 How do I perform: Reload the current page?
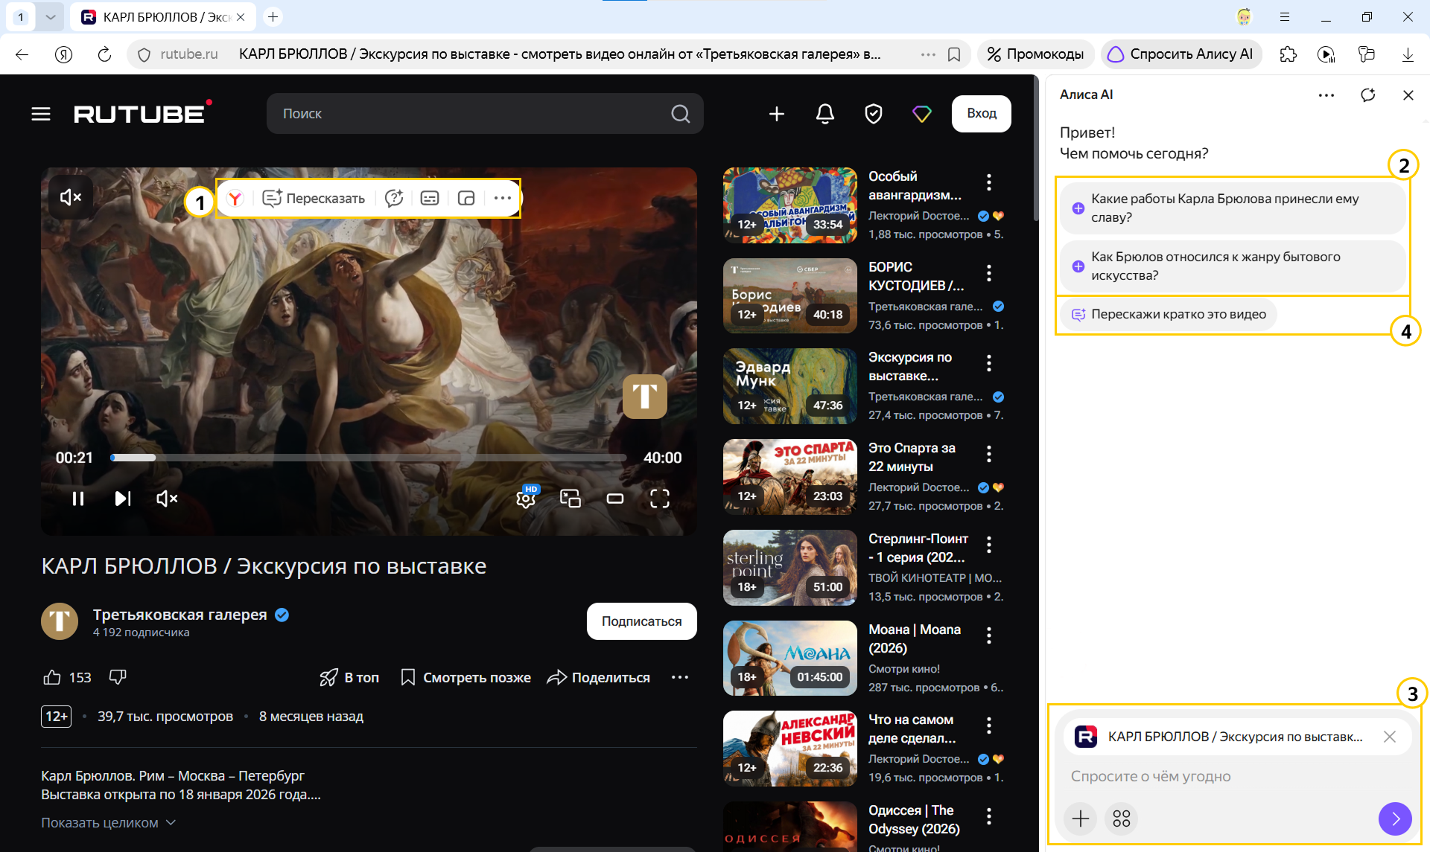click(x=104, y=54)
